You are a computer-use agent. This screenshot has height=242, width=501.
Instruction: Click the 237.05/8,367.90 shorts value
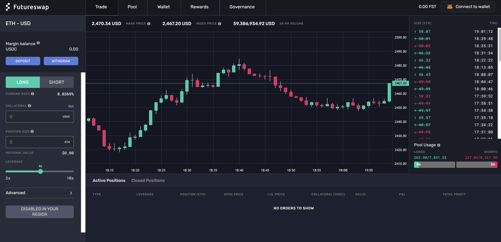click(481, 157)
